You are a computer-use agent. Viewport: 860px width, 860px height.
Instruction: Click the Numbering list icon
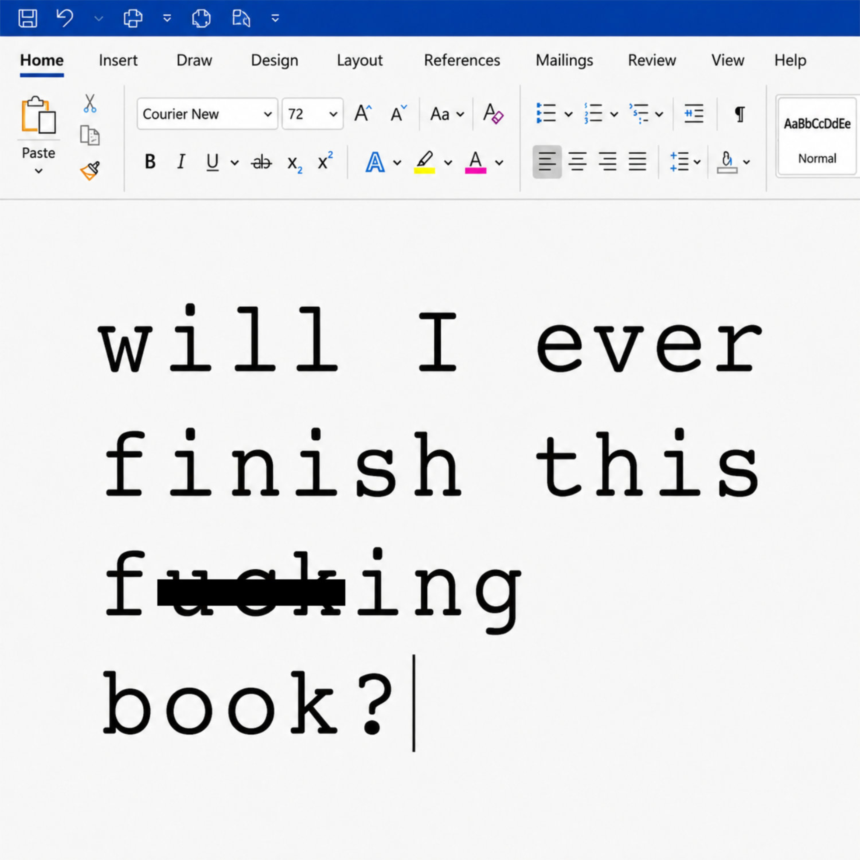[x=593, y=114]
